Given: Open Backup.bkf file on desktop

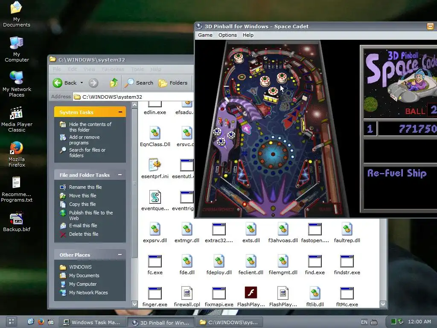Looking at the screenshot, I should click(x=17, y=222).
